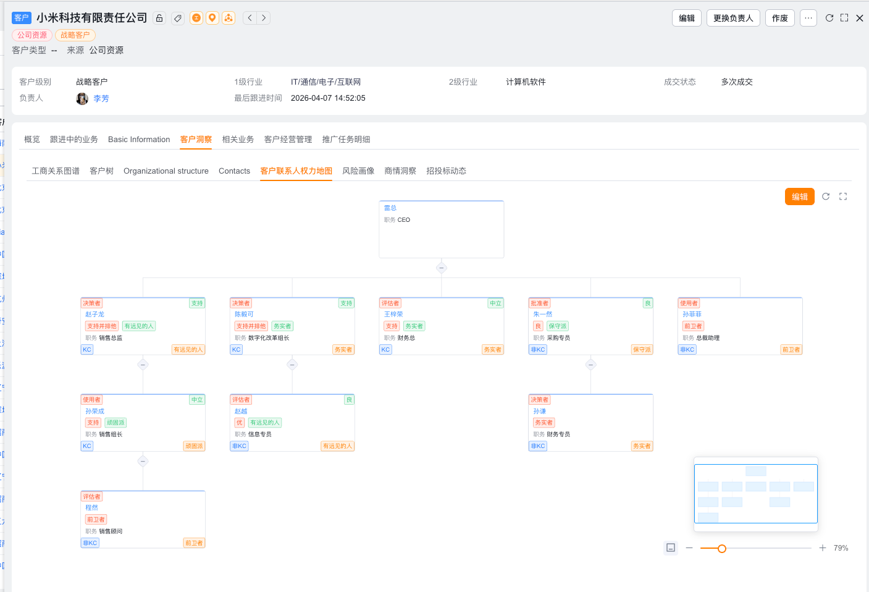Click the lock icon beside the company name
Viewport: 869px width, 592px height.
pyautogui.click(x=159, y=18)
